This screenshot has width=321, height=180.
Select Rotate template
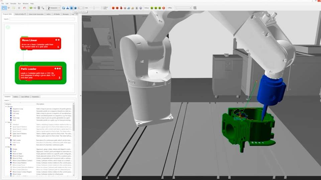tap(15, 149)
